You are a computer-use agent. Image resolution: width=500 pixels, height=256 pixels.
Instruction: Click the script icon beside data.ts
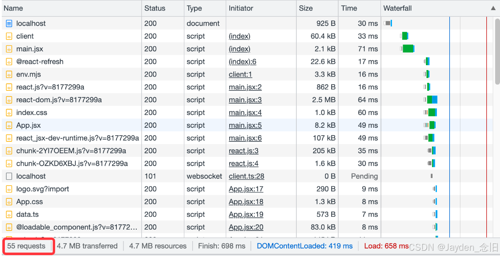point(9,215)
